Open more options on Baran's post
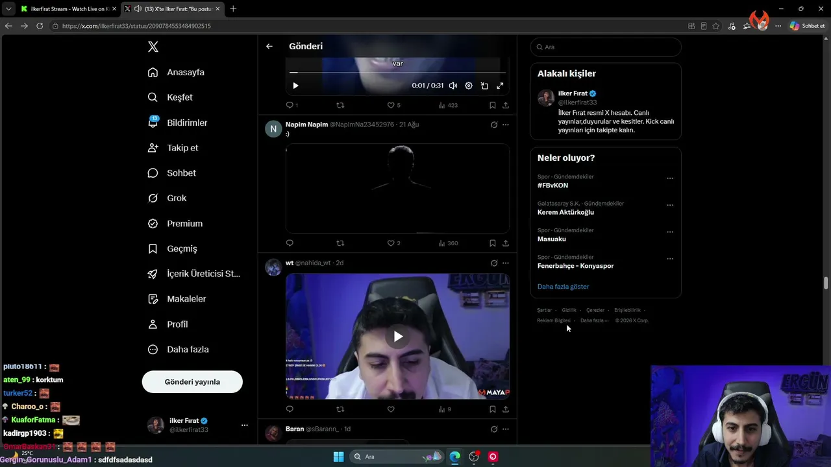This screenshot has height=467, width=831. pos(506,429)
